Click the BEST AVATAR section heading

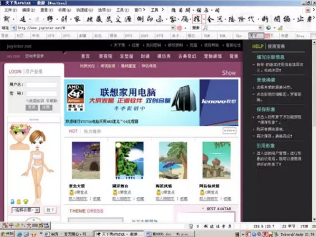(x=219, y=209)
